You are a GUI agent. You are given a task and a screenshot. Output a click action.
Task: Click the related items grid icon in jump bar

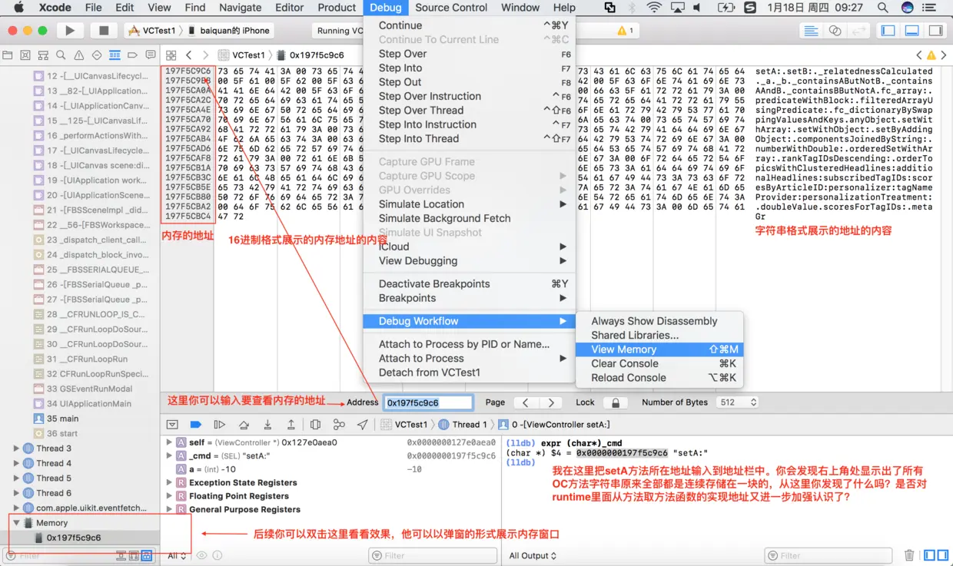[171, 55]
